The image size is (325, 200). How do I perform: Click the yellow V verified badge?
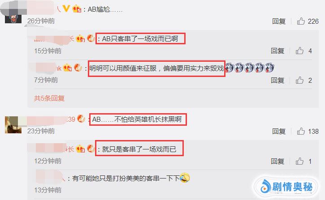[66, 9]
